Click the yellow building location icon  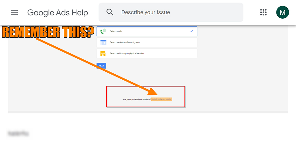pos(103,53)
